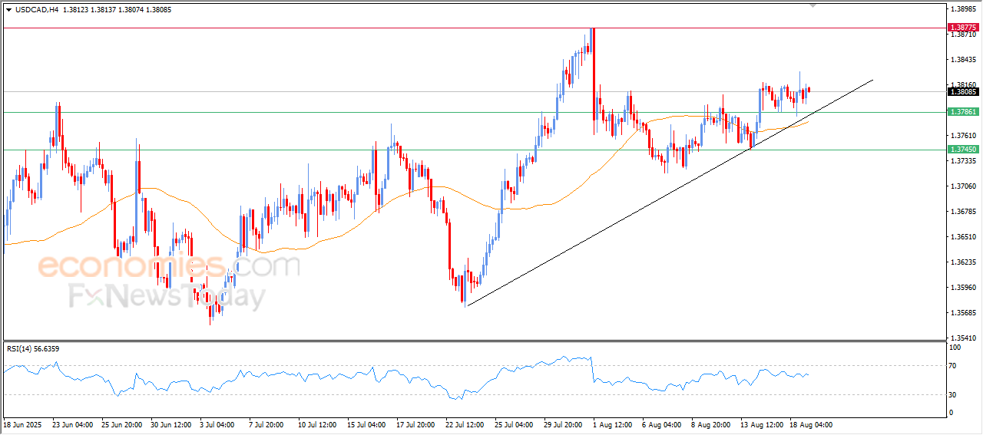This screenshot has height=435, width=983.
Task: Click the 23 Jun 04:00 time label
Action: point(73,424)
